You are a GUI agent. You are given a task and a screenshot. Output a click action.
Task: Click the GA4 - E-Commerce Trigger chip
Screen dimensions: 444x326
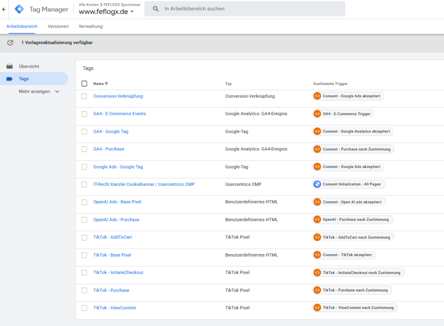click(x=343, y=114)
